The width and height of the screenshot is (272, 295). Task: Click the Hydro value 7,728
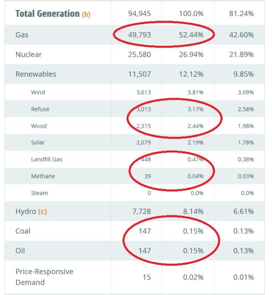[141, 212]
